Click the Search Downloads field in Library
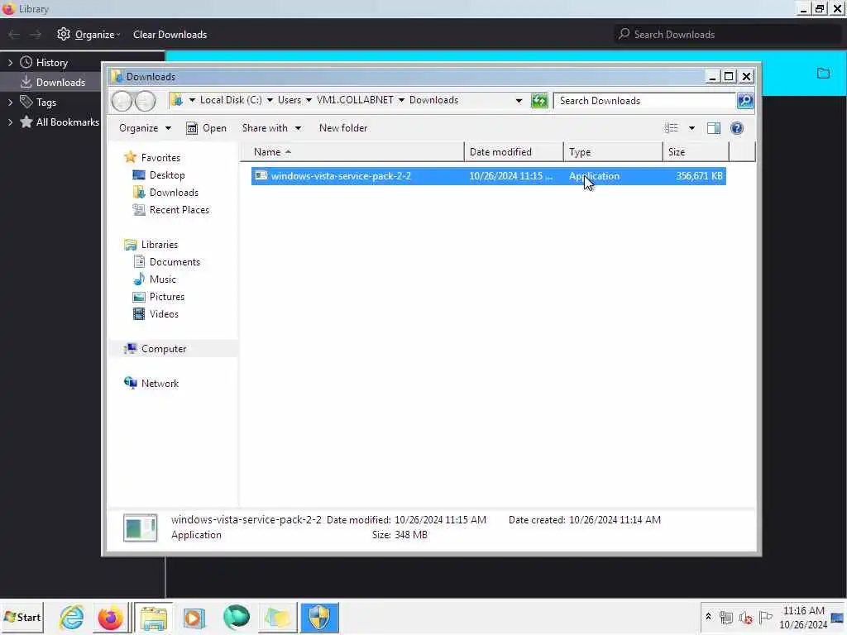The image size is (847, 635). [727, 35]
